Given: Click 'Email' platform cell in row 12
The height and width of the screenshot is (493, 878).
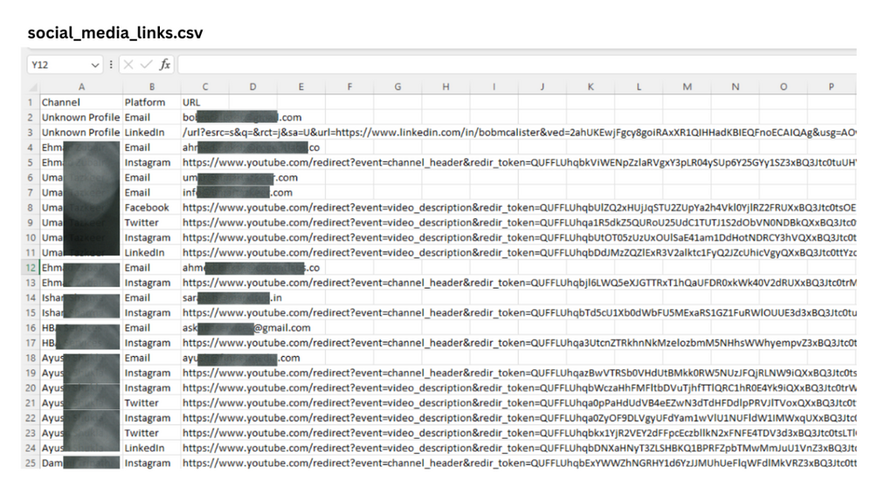Looking at the screenshot, I should point(152,268).
